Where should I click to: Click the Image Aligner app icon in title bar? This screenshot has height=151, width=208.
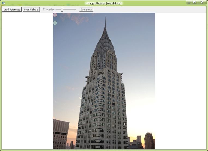coord(3,3)
